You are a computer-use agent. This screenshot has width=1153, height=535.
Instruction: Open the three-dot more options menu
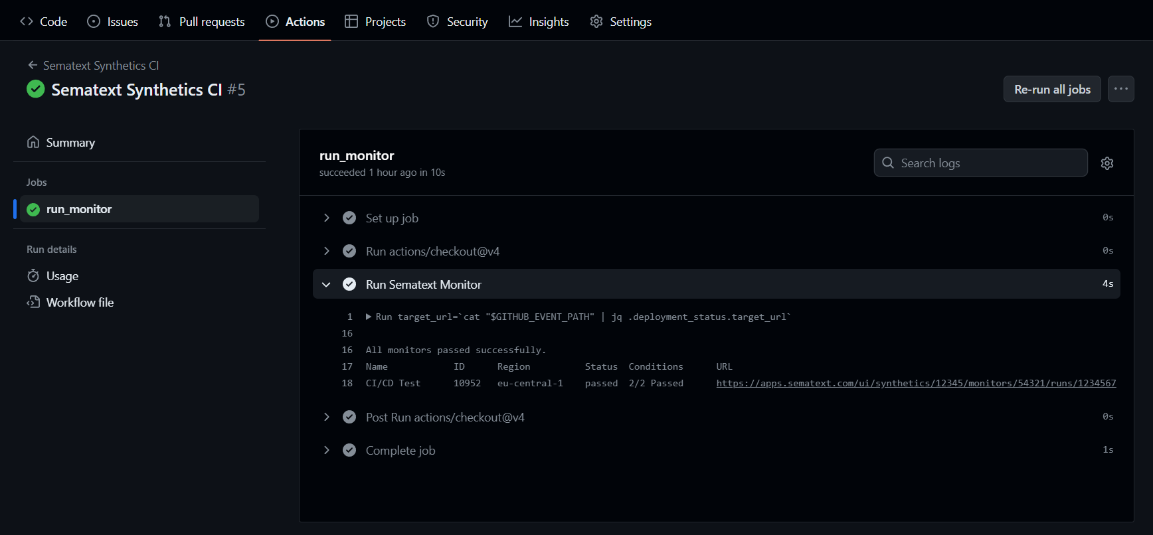click(1121, 89)
